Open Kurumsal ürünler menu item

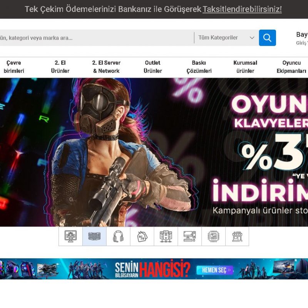click(x=245, y=67)
